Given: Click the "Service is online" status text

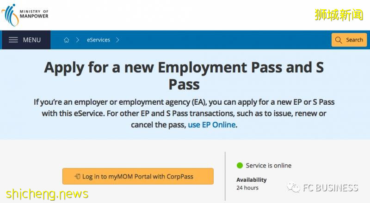Looking at the screenshot, I should tap(269, 166).
